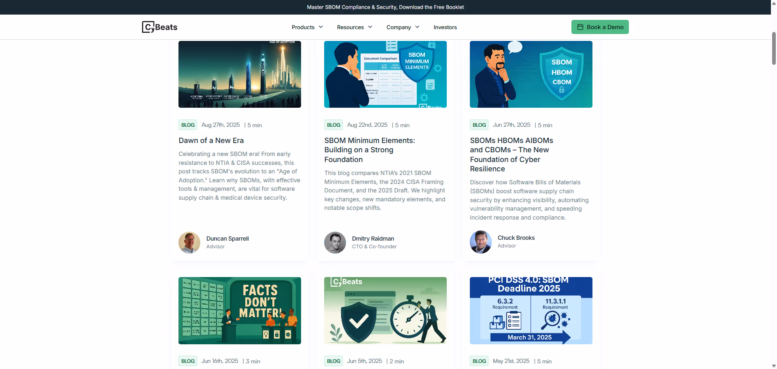Open SBOM Minimum Elements article title
Viewport: 777px width, 369px height.
369,150
